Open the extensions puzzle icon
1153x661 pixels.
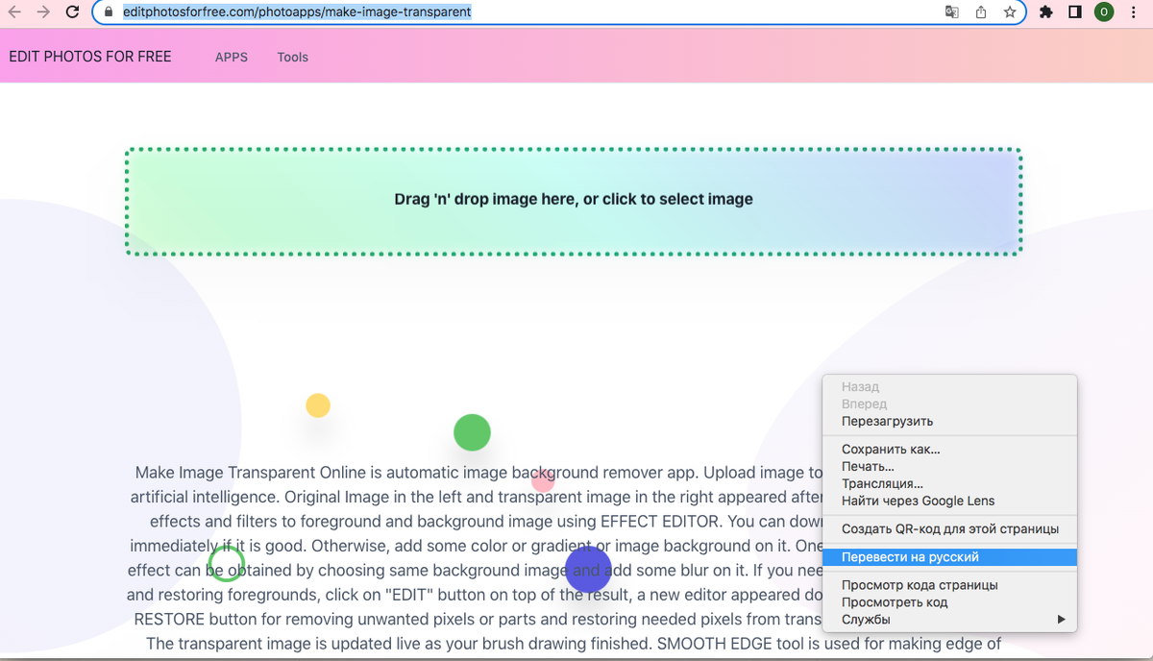coord(1046,12)
